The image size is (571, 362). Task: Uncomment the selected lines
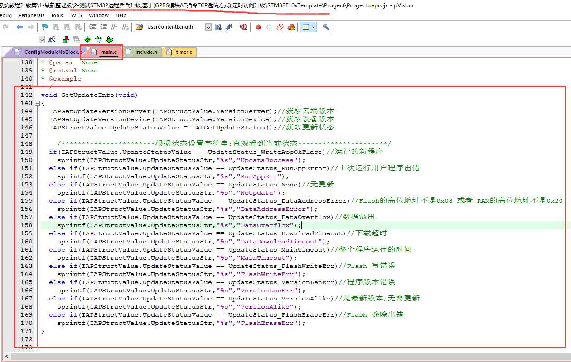coord(125,27)
